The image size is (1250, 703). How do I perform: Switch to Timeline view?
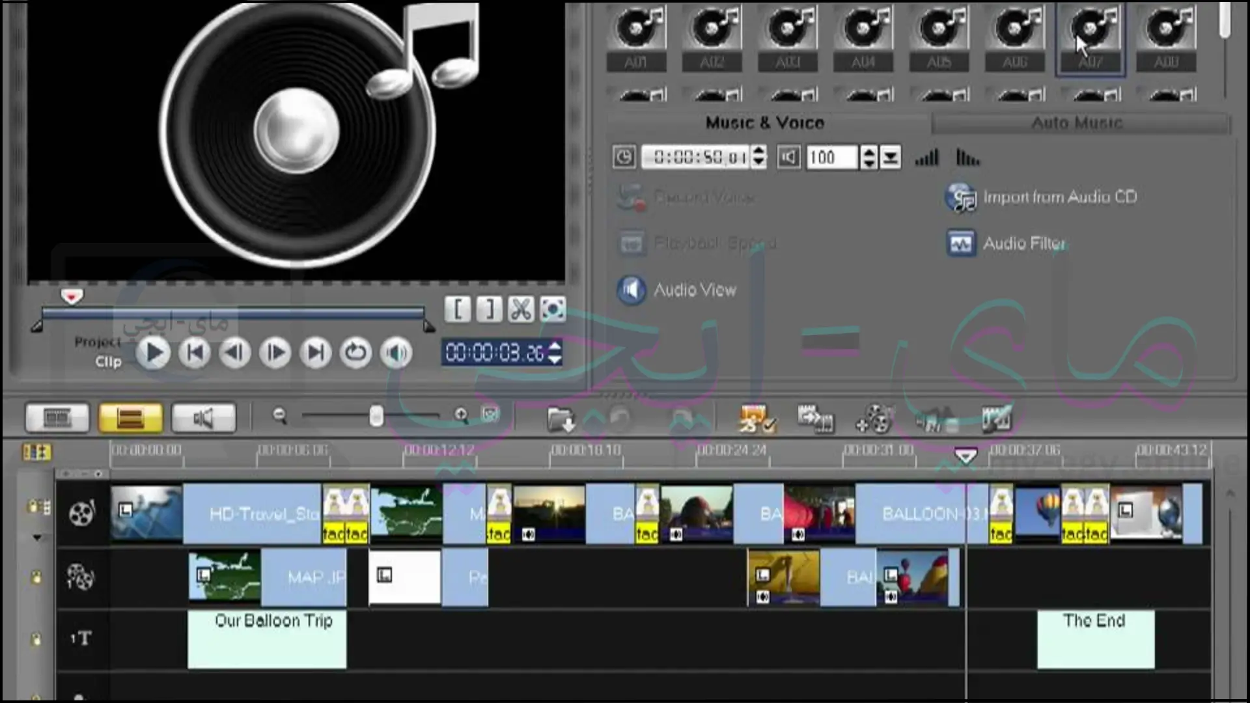click(x=130, y=418)
